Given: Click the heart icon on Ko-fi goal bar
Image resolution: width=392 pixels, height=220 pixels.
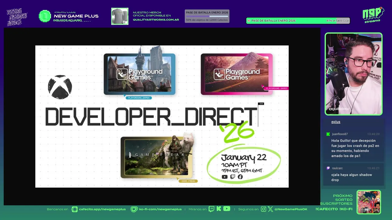Looking at the screenshot, I should click(249, 21).
